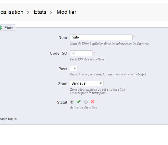Viewport: 168px width, 145px height.
Task: Click the Statut label
Action: (62, 102)
